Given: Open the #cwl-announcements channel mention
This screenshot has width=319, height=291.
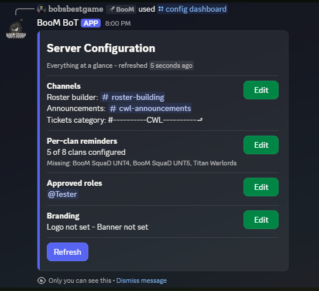Looking at the screenshot, I should point(150,109).
